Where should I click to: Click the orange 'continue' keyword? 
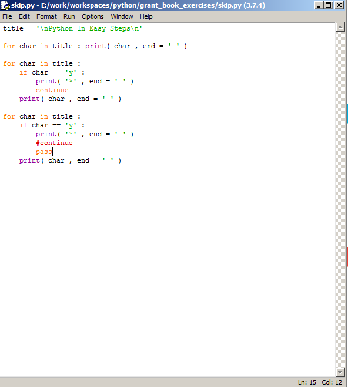[52, 90]
